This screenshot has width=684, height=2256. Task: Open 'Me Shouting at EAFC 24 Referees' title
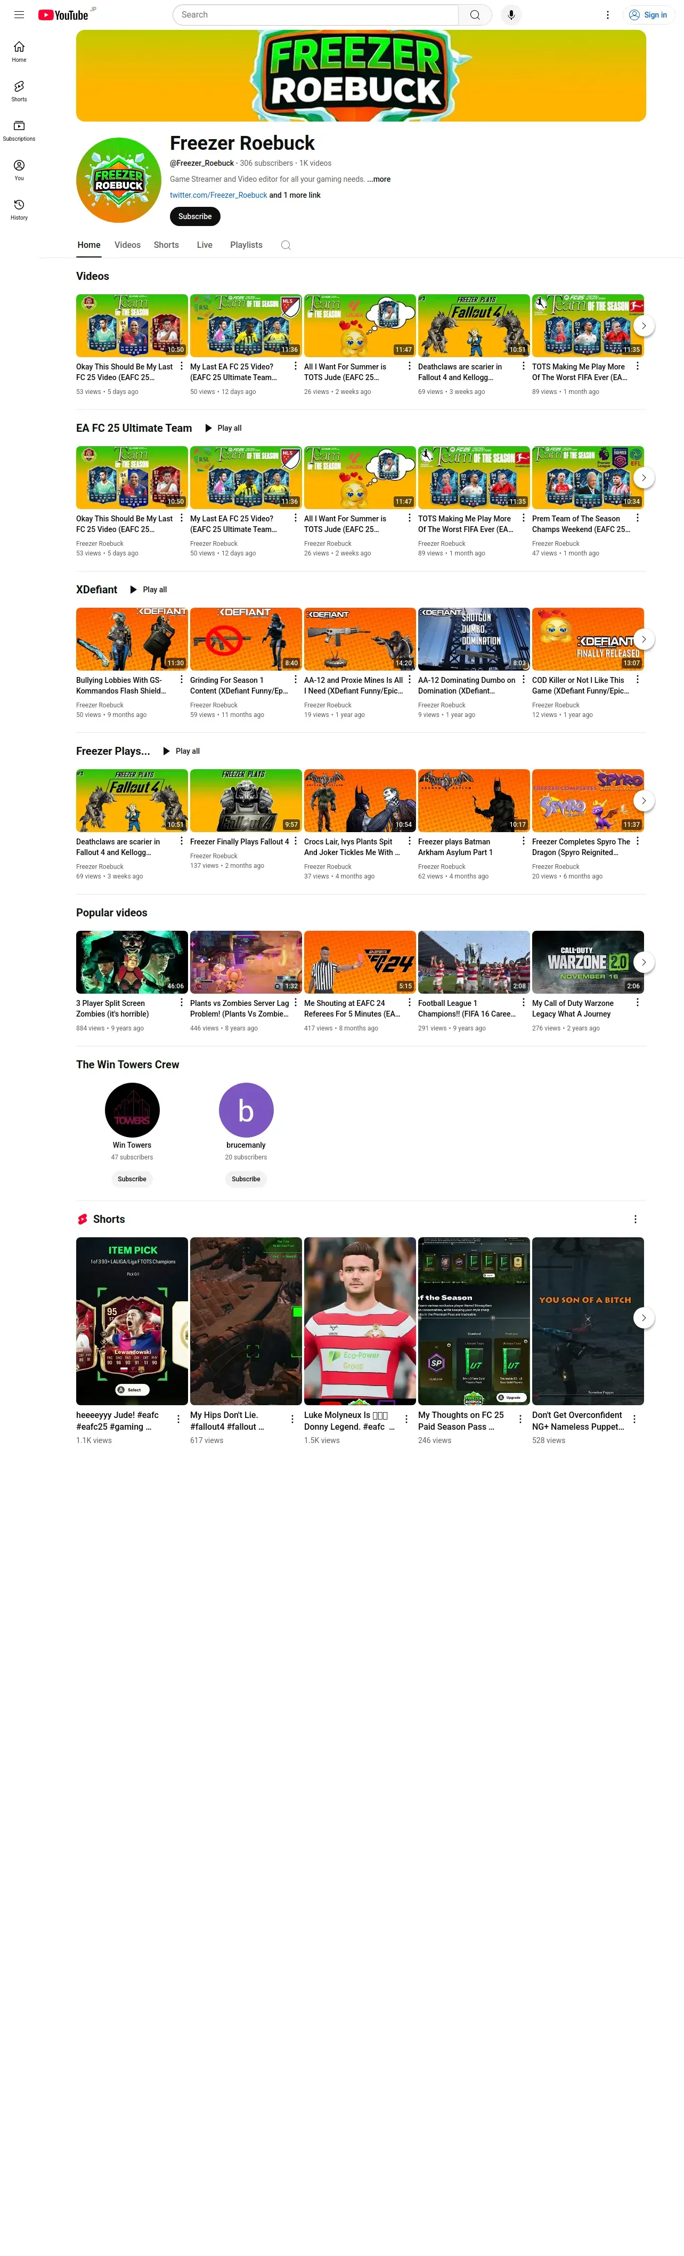tap(353, 1008)
